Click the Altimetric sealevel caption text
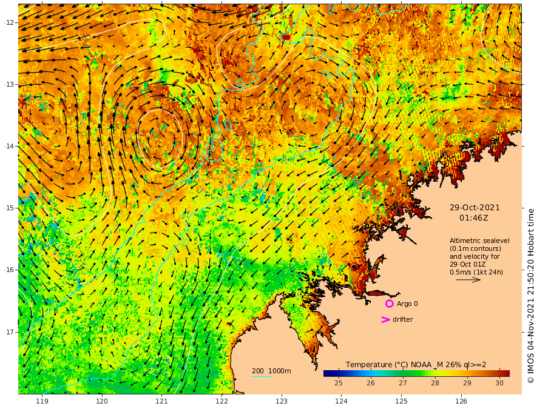This screenshot has height=412, width=534. pos(479,241)
